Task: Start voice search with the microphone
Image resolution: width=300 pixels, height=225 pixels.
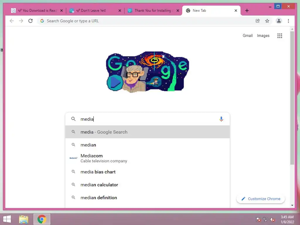Action: (x=221, y=119)
